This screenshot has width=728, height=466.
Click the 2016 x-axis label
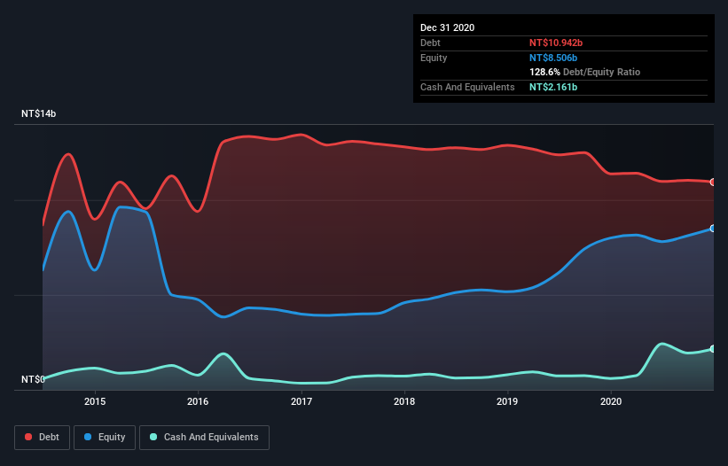coord(198,401)
